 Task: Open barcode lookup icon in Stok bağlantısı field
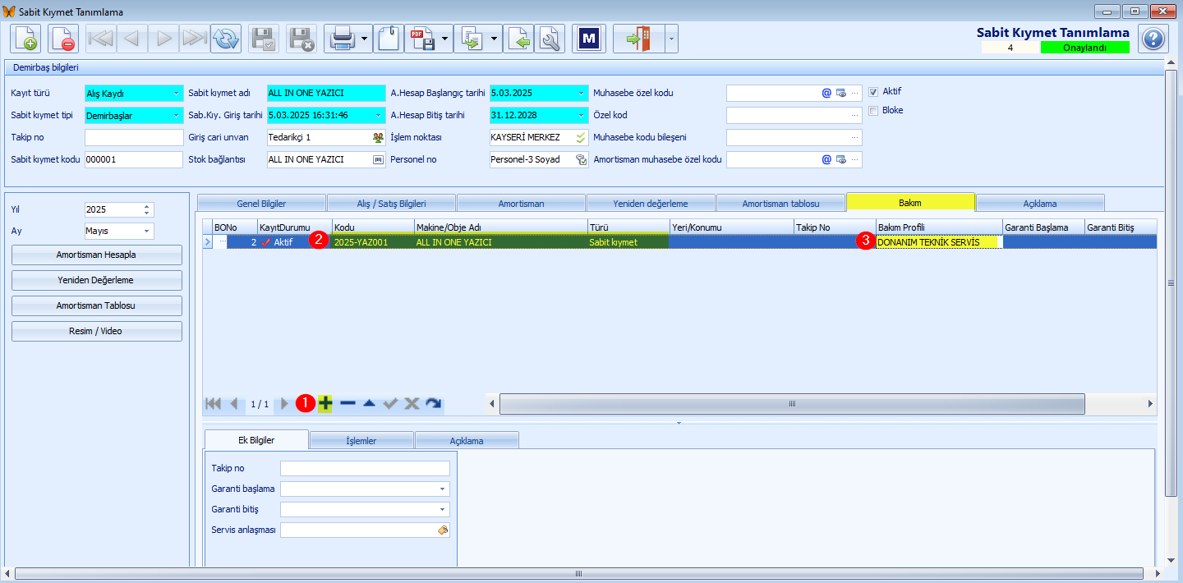point(378,159)
